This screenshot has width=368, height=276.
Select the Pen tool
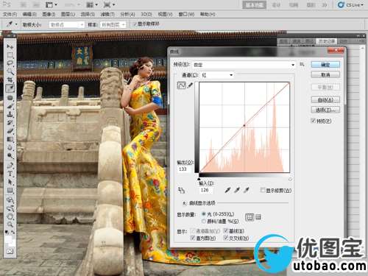point(10,166)
